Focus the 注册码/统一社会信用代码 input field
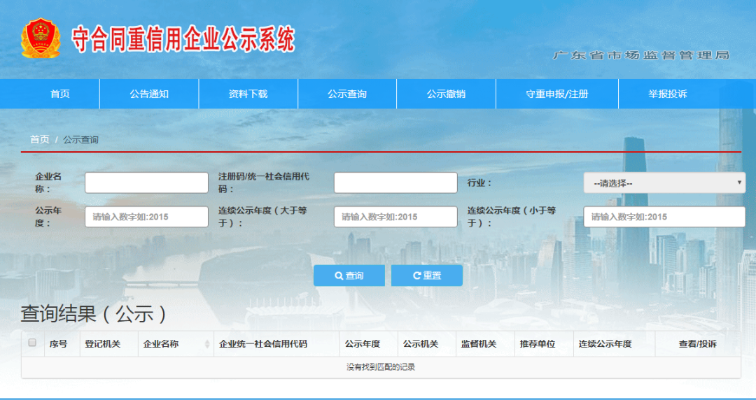The height and width of the screenshot is (400, 756). click(x=395, y=183)
